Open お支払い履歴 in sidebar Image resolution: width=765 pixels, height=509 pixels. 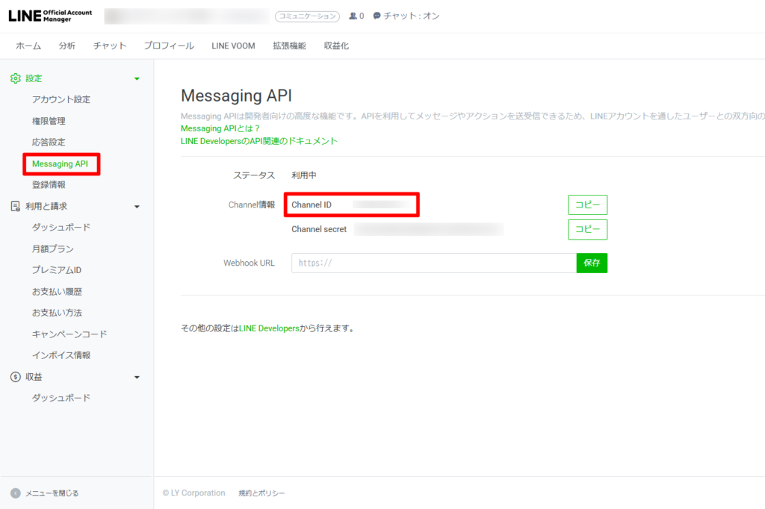pyautogui.click(x=57, y=292)
